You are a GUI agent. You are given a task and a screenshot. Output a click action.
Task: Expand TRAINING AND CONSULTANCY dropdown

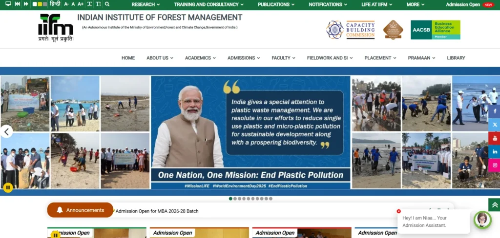tap(209, 4)
